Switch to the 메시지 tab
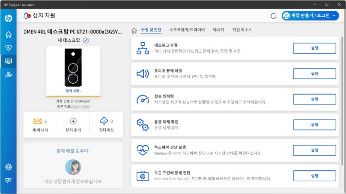 218,30
